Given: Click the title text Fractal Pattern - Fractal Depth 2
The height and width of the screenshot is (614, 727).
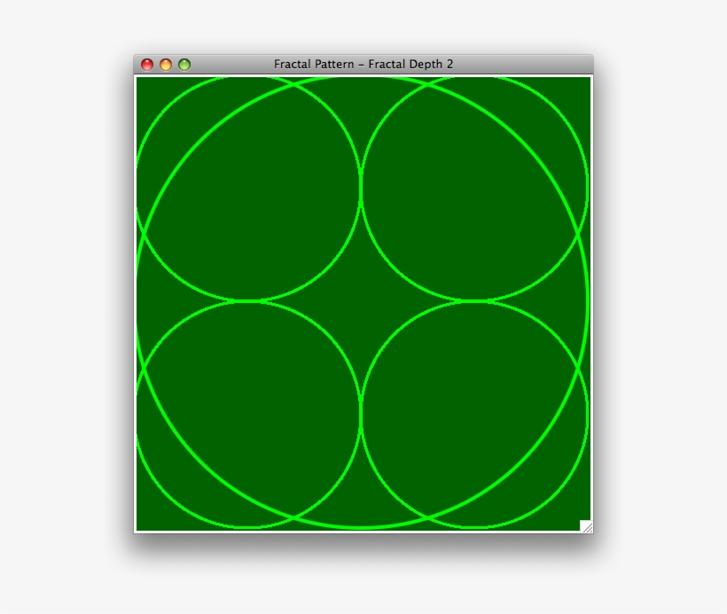Looking at the screenshot, I should pos(363,63).
